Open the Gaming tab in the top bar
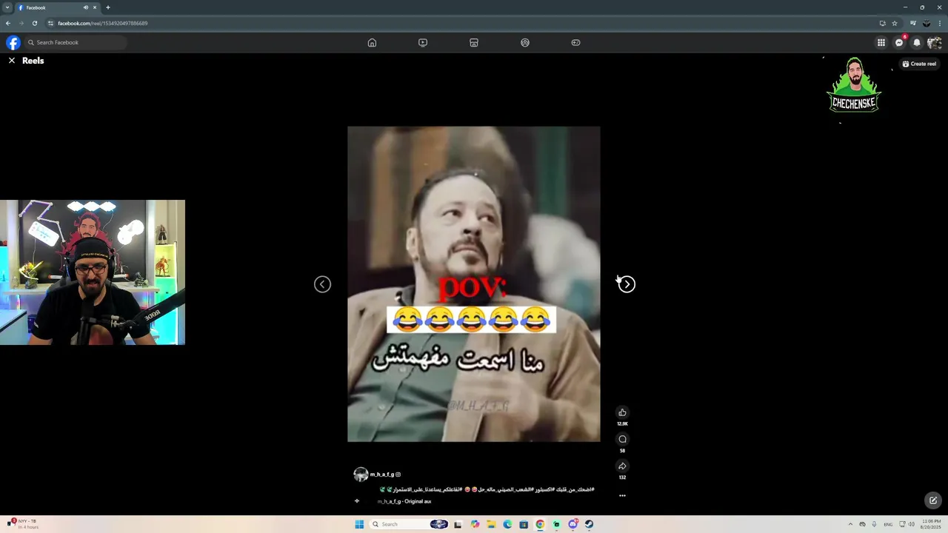 pos(575,42)
